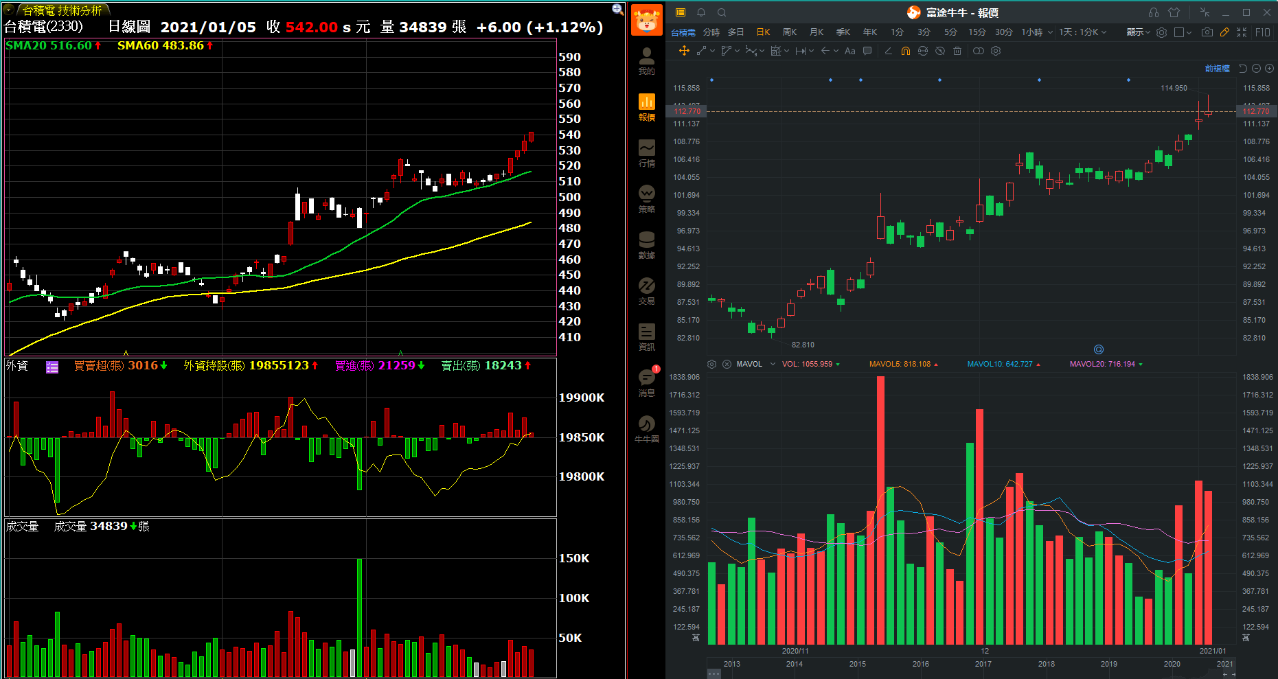Viewport: 1278px width, 679px height.
Task: Click the search magnifier icon
Action: (722, 12)
